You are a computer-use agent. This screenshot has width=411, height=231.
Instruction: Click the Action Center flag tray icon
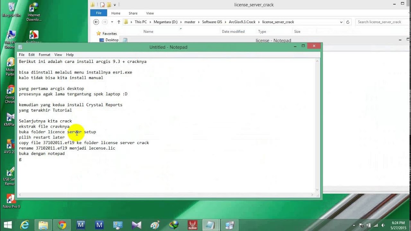tap(361, 225)
